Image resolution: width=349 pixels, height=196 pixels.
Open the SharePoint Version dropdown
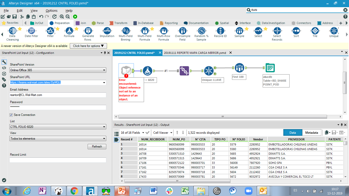[x=58, y=70]
